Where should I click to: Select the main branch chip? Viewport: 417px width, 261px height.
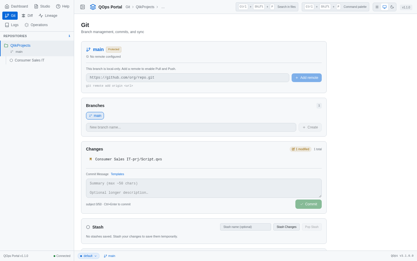pyautogui.click(x=95, y=116)
